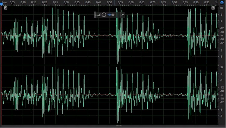The image size is (226, 128).
Task: Click 0,35 on the time ruler
Action: tap(77, 2)
